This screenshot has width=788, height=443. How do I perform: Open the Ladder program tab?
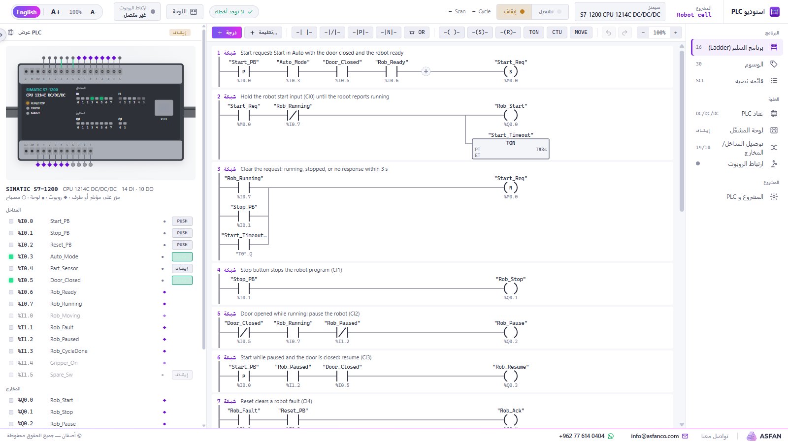(737, 47)
